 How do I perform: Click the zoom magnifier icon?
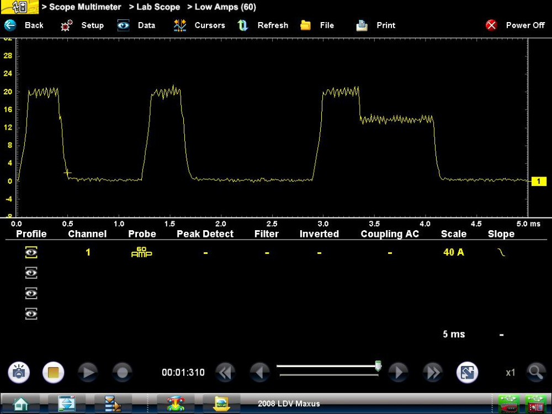535,373
